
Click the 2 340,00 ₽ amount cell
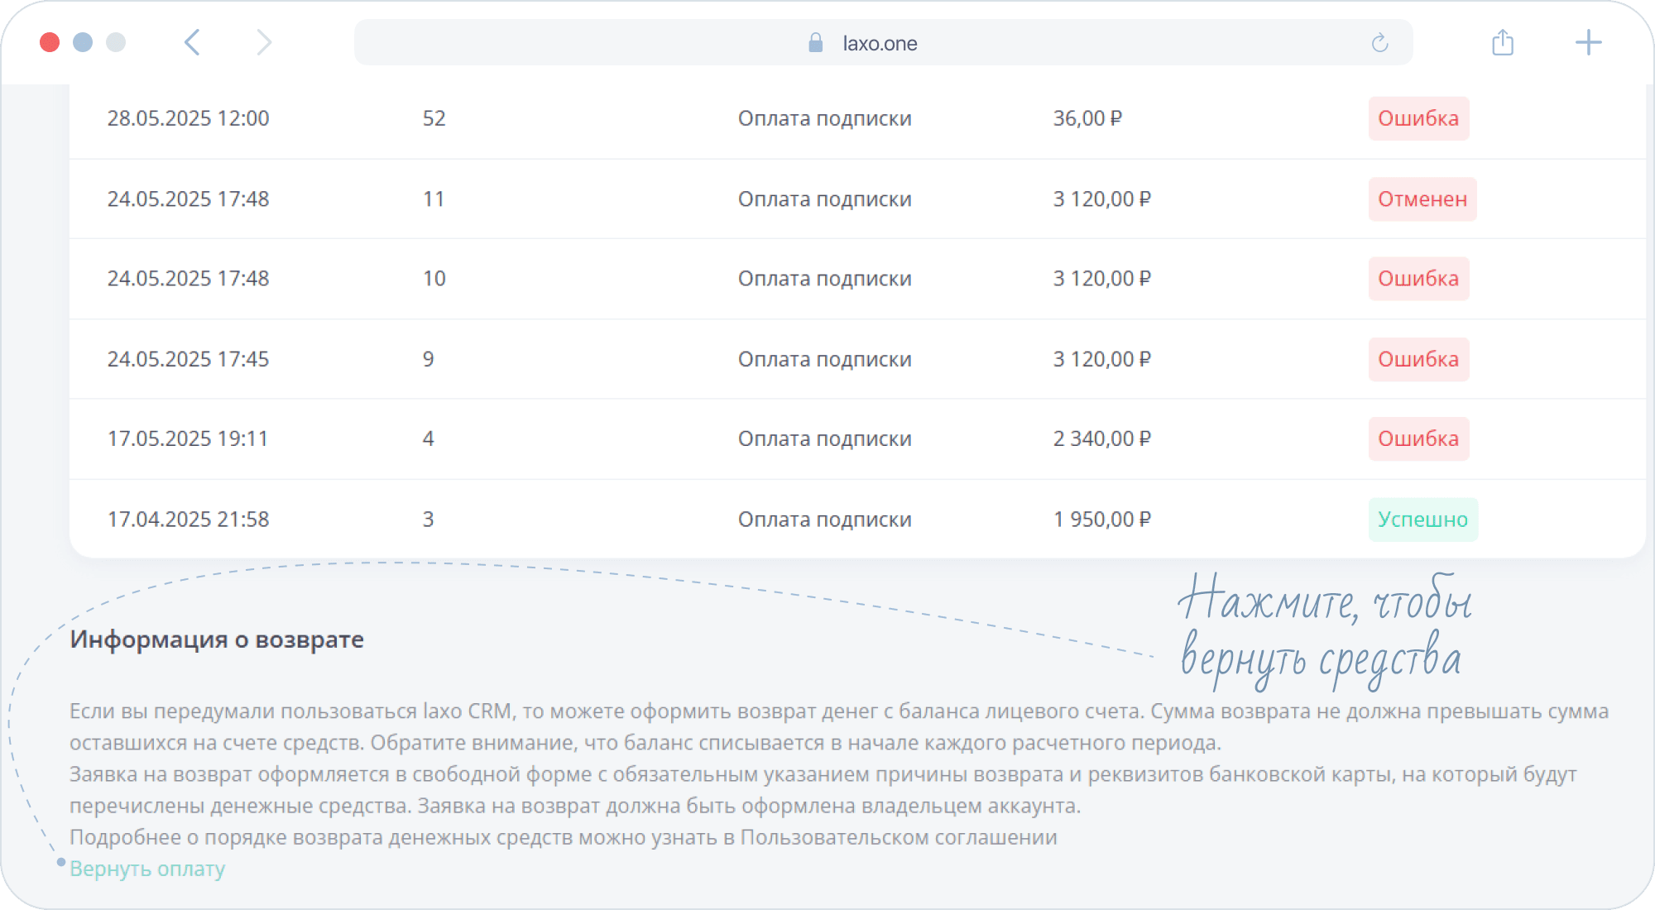point(1101,438)
